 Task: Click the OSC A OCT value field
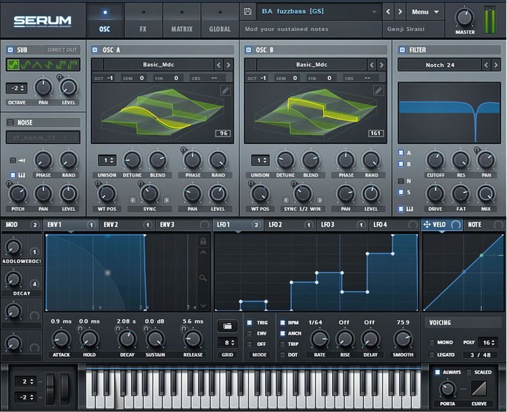[x=104, y=78]
